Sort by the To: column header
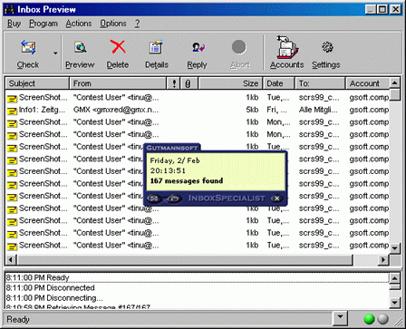The image size is (406, 329). coord(320,83)
